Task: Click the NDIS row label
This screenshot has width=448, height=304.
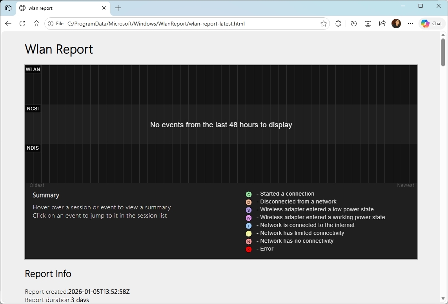Action: pos(33,148)
